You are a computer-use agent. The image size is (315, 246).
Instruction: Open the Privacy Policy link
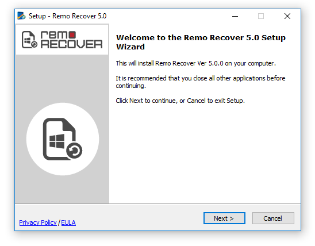point(38,222)
